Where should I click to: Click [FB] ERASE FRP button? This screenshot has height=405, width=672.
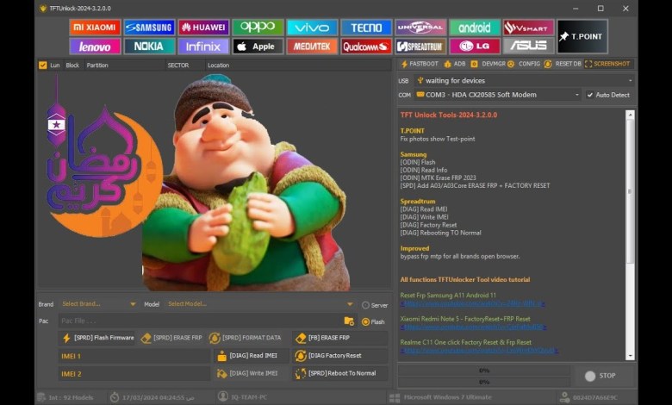pos(340,338)
